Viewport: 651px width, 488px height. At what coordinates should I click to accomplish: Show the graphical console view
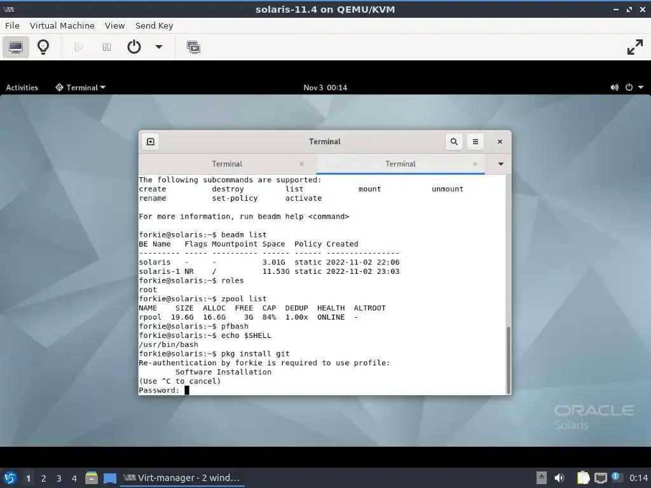(16, 47)
